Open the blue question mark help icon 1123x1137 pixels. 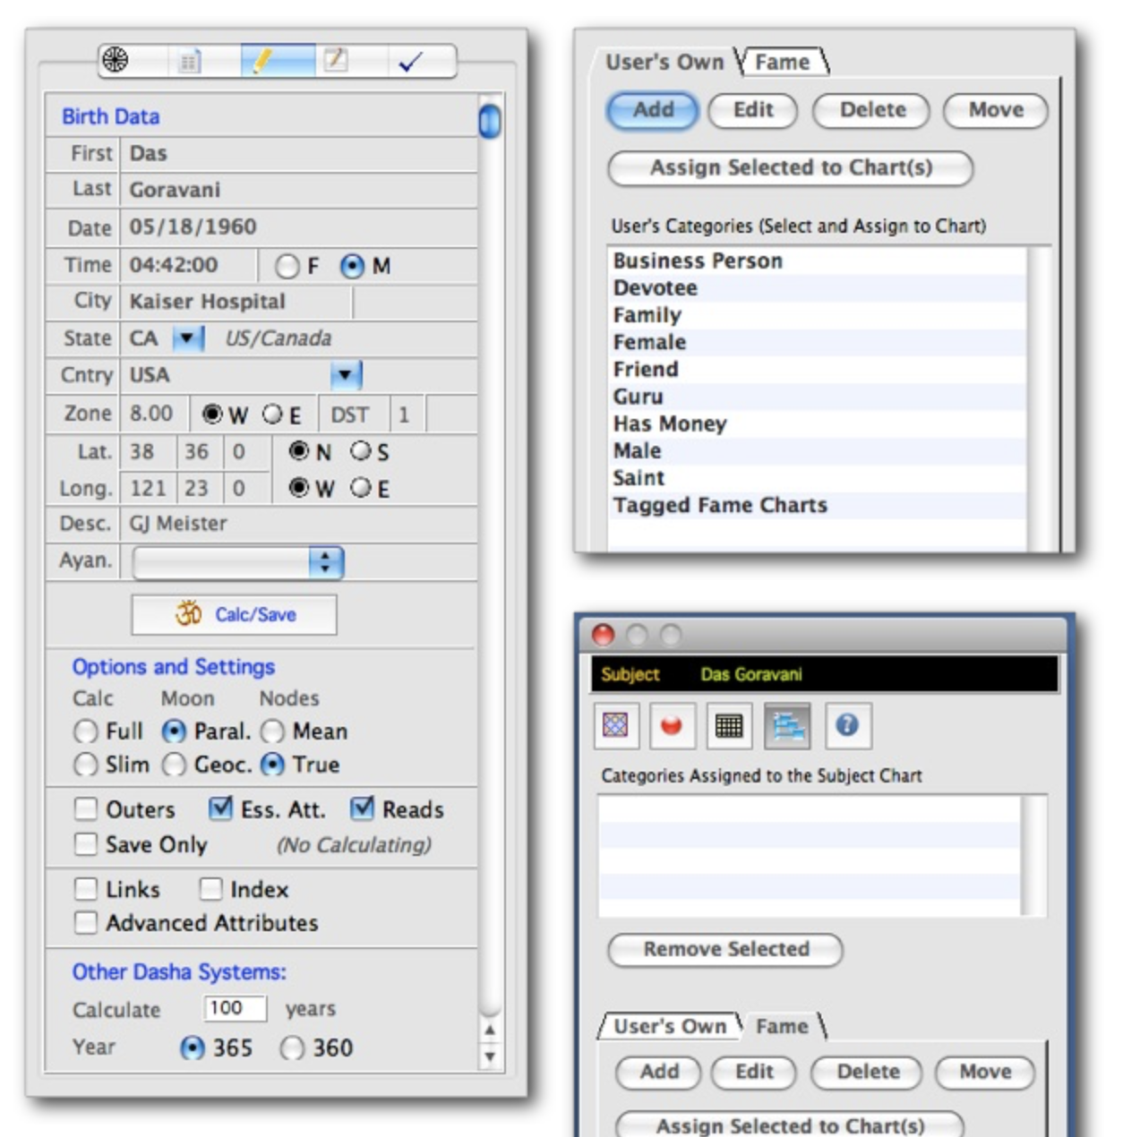point(846,725)
